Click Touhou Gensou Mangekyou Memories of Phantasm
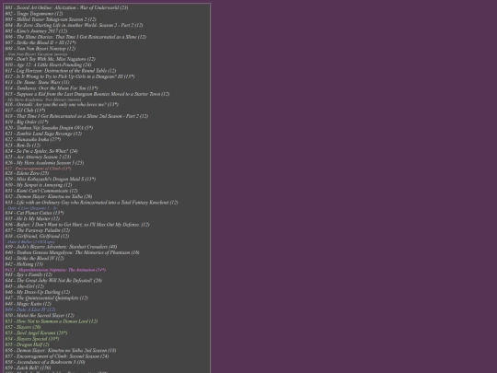497x373 pixels. 73,252
